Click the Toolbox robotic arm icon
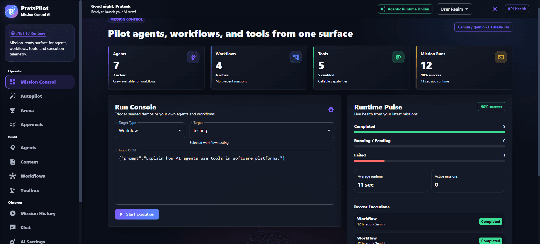Screen dimensions: 540x244 pyautogui.click(x=13, y=190)
